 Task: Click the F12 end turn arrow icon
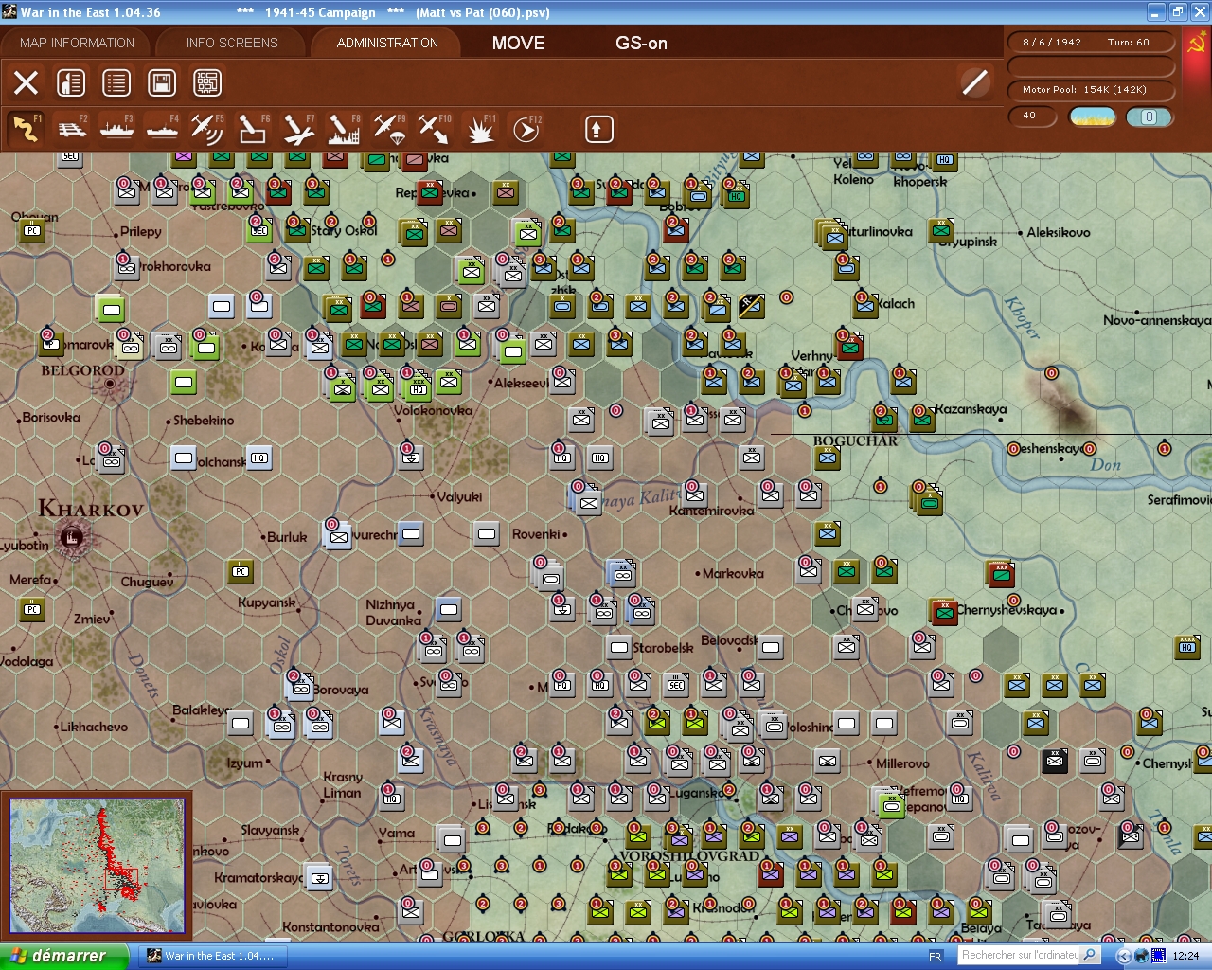click(x=526, y=129)
